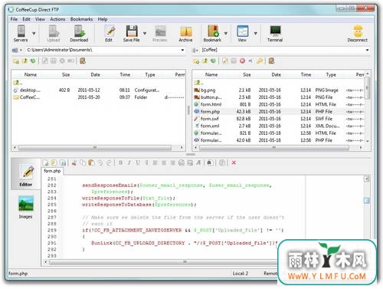Expand the local path dropdown
383x289 pixels.
(x=182, y=50)
